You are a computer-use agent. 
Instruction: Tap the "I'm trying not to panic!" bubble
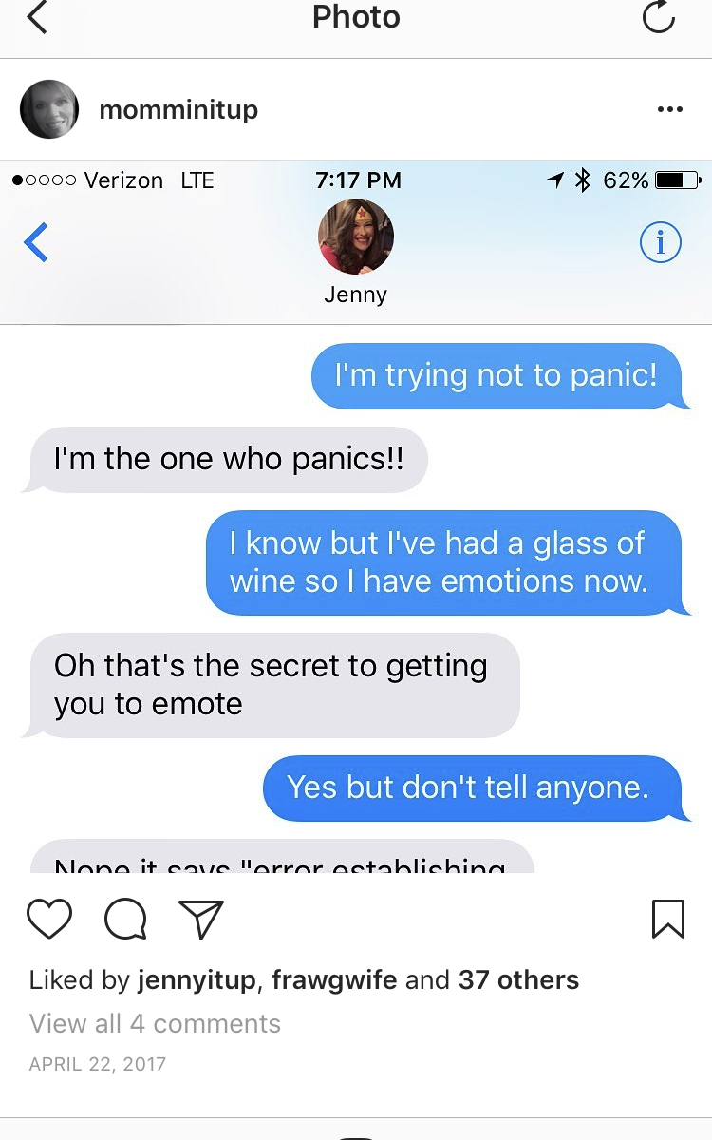pos(501,375)
